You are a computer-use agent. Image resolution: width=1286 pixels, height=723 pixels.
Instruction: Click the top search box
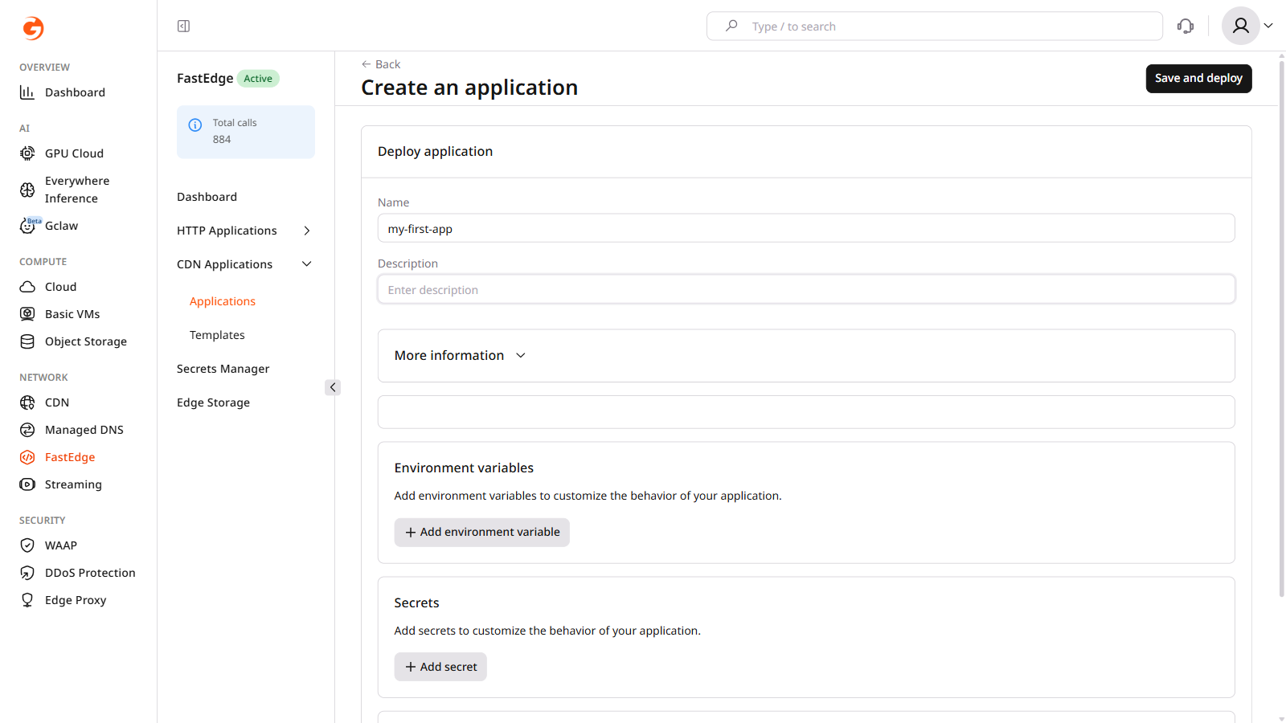[x=935, y=26]
